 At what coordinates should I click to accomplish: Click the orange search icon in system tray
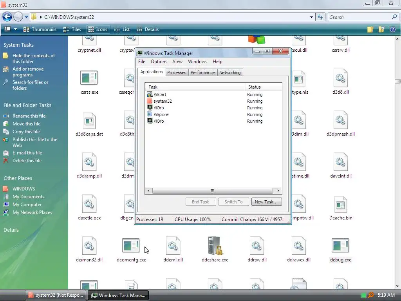tap(370, 295)
